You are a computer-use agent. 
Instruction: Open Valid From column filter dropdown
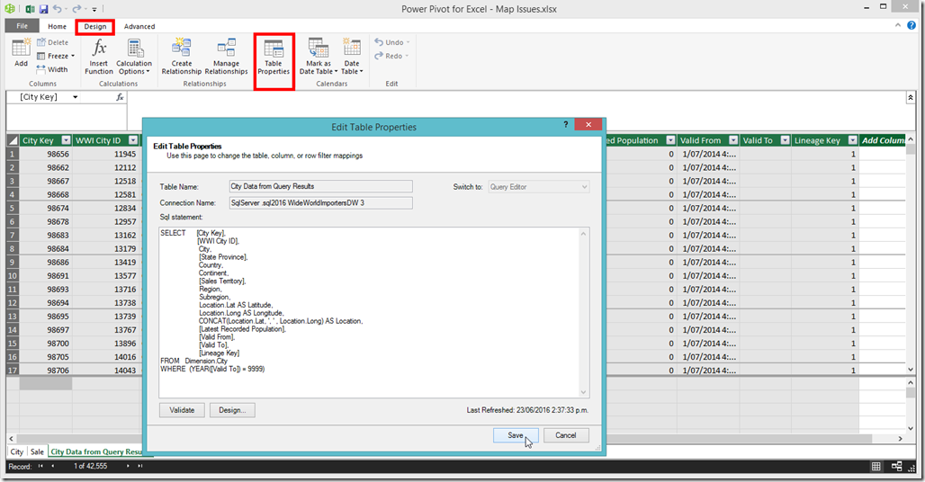733,140
